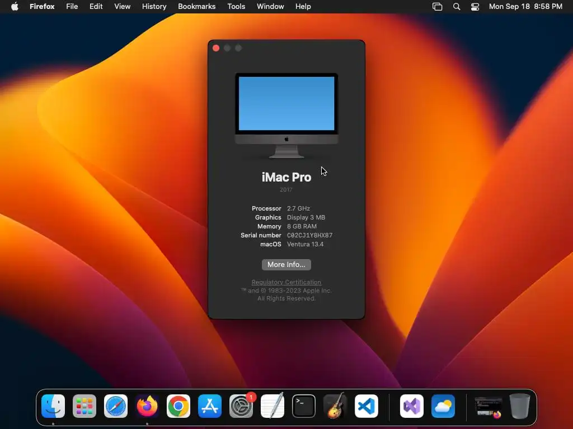Open the History menu
Viewport: 573px width, 429px height.
coord(154,7)
